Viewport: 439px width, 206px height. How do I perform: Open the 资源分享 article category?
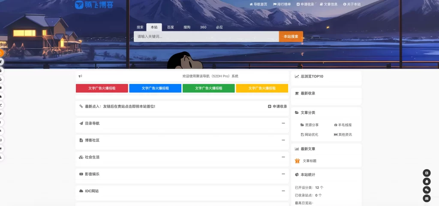[310, 125]
